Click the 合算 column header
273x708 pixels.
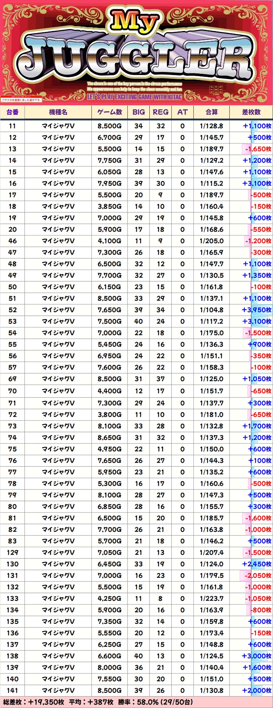(x=211, y=112)
